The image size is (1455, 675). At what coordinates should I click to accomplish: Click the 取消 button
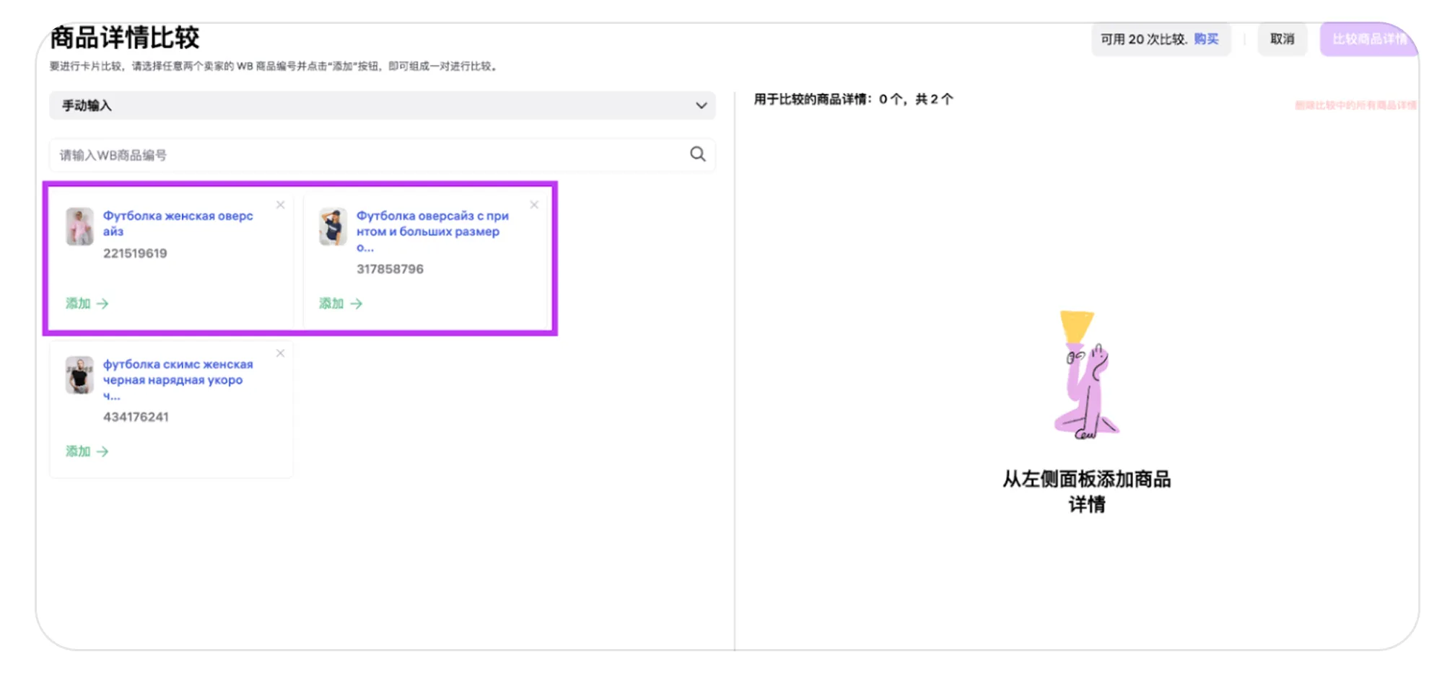coord(1283,39)
